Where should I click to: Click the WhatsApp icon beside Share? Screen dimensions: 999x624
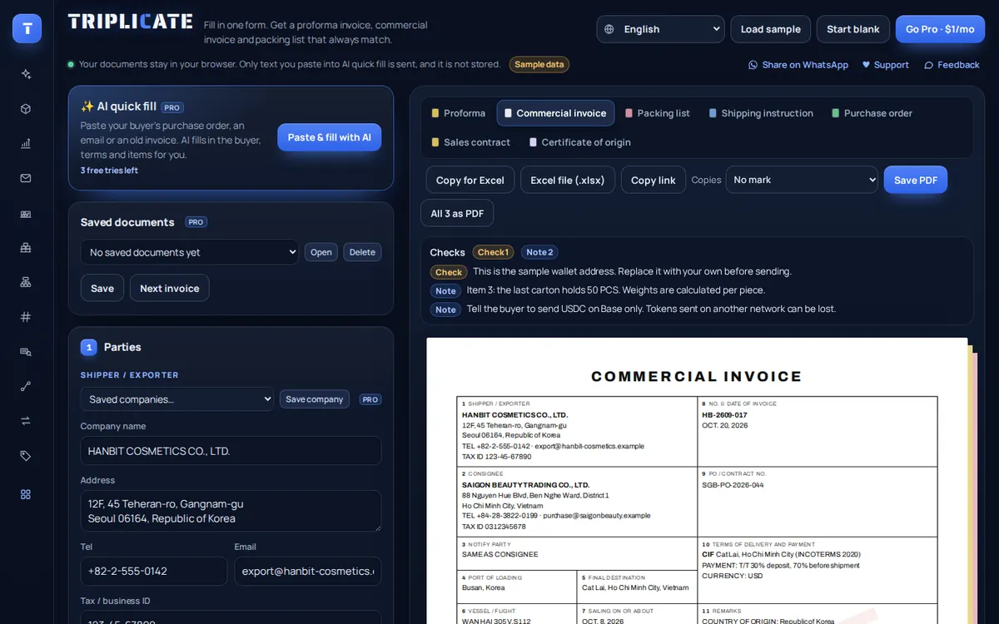[x=753, y=65]
